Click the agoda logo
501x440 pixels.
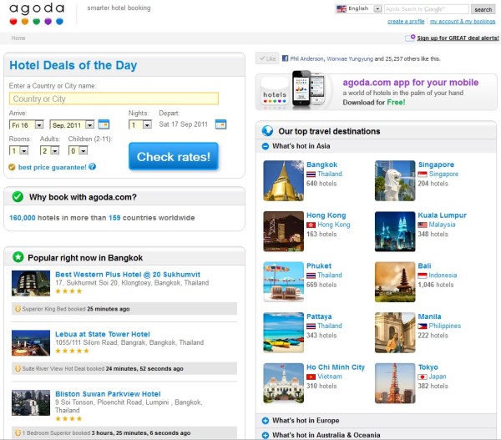(37, 14)
